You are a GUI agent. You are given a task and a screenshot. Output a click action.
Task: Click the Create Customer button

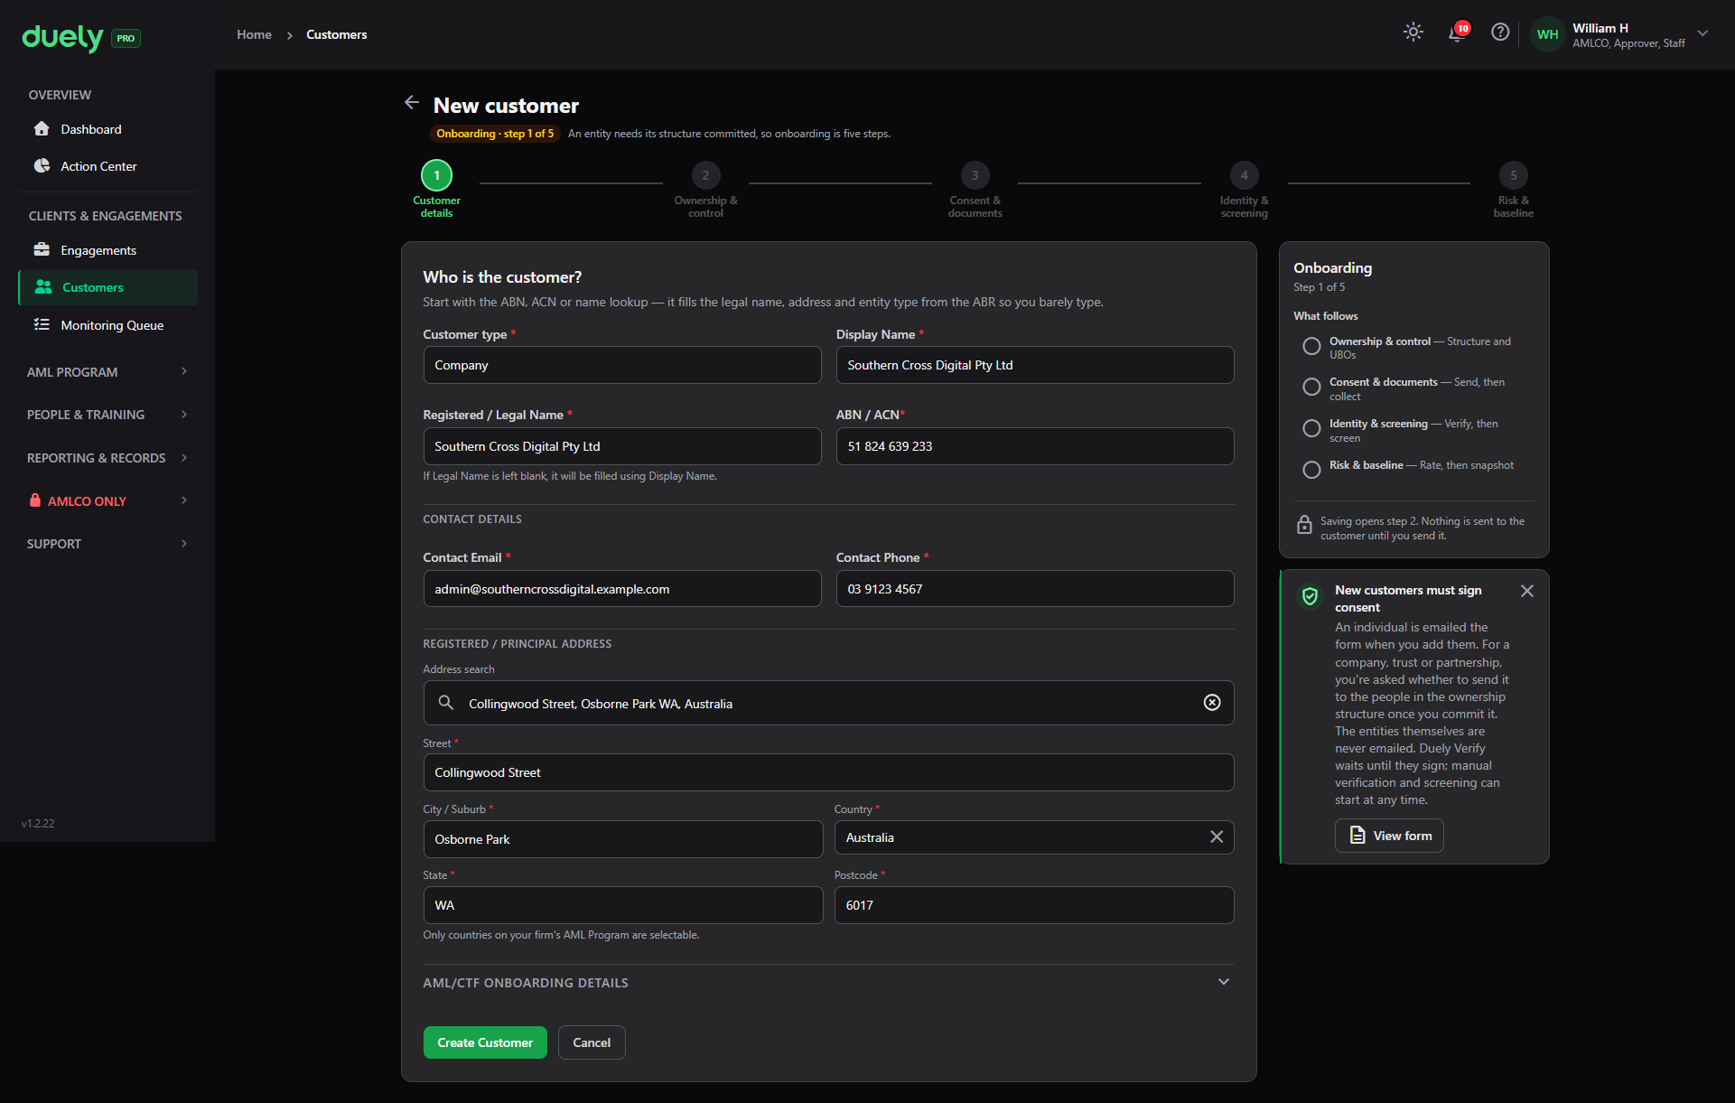(485, 1042)
